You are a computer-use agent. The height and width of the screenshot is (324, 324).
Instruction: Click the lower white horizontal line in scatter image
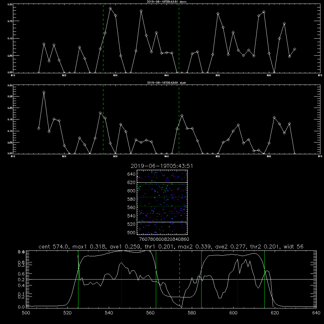162,222
